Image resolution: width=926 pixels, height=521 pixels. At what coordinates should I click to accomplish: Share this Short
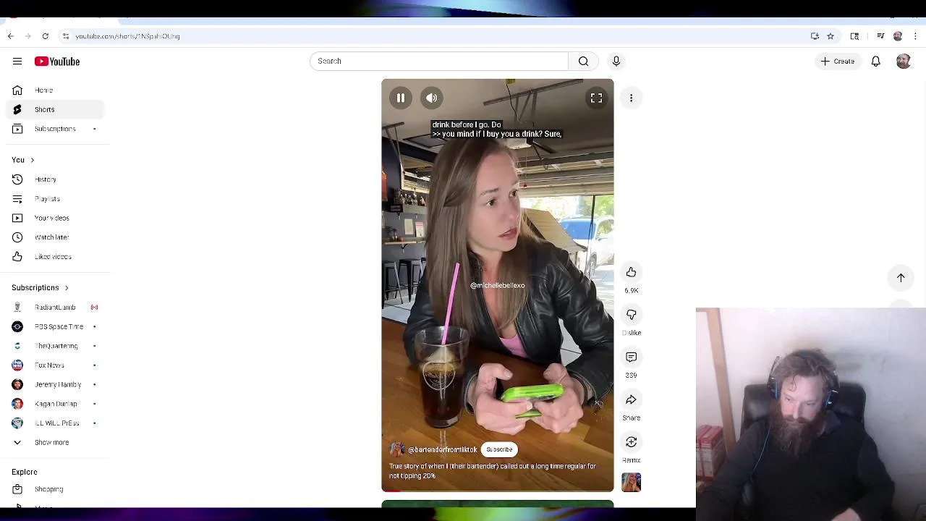(631, 399)
